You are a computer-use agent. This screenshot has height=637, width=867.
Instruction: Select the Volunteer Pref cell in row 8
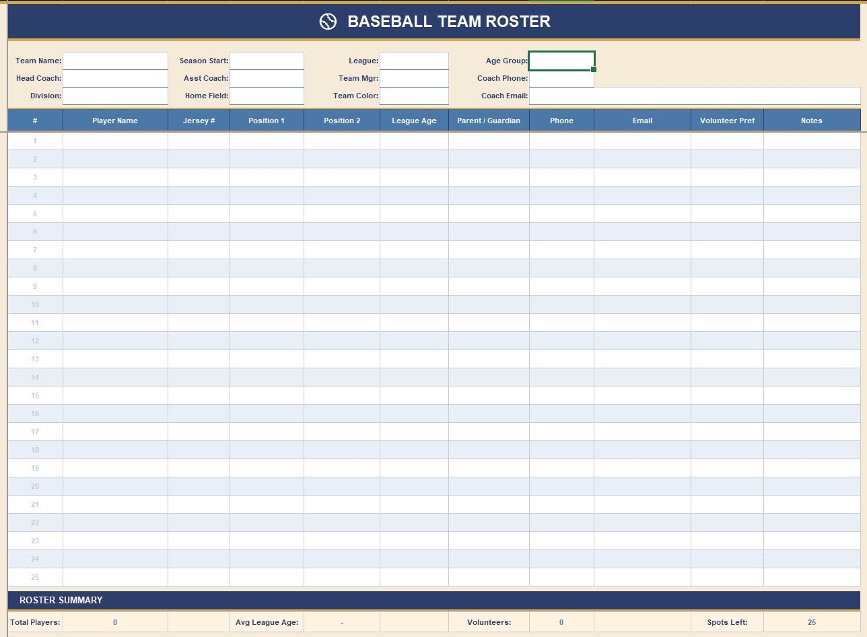[x=727, y=268]
